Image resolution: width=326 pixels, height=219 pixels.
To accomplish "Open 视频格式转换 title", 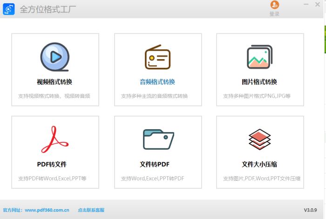I will (x=54, y=82).
